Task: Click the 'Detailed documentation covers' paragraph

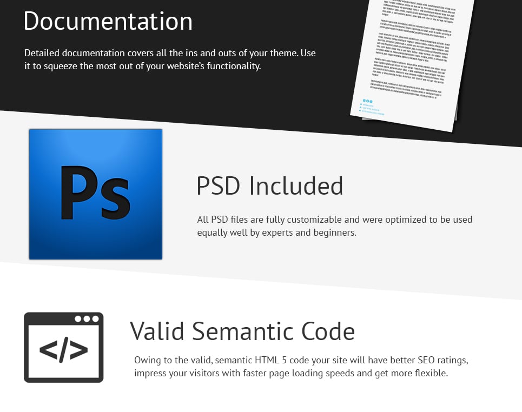Action: tap(170, 59)
